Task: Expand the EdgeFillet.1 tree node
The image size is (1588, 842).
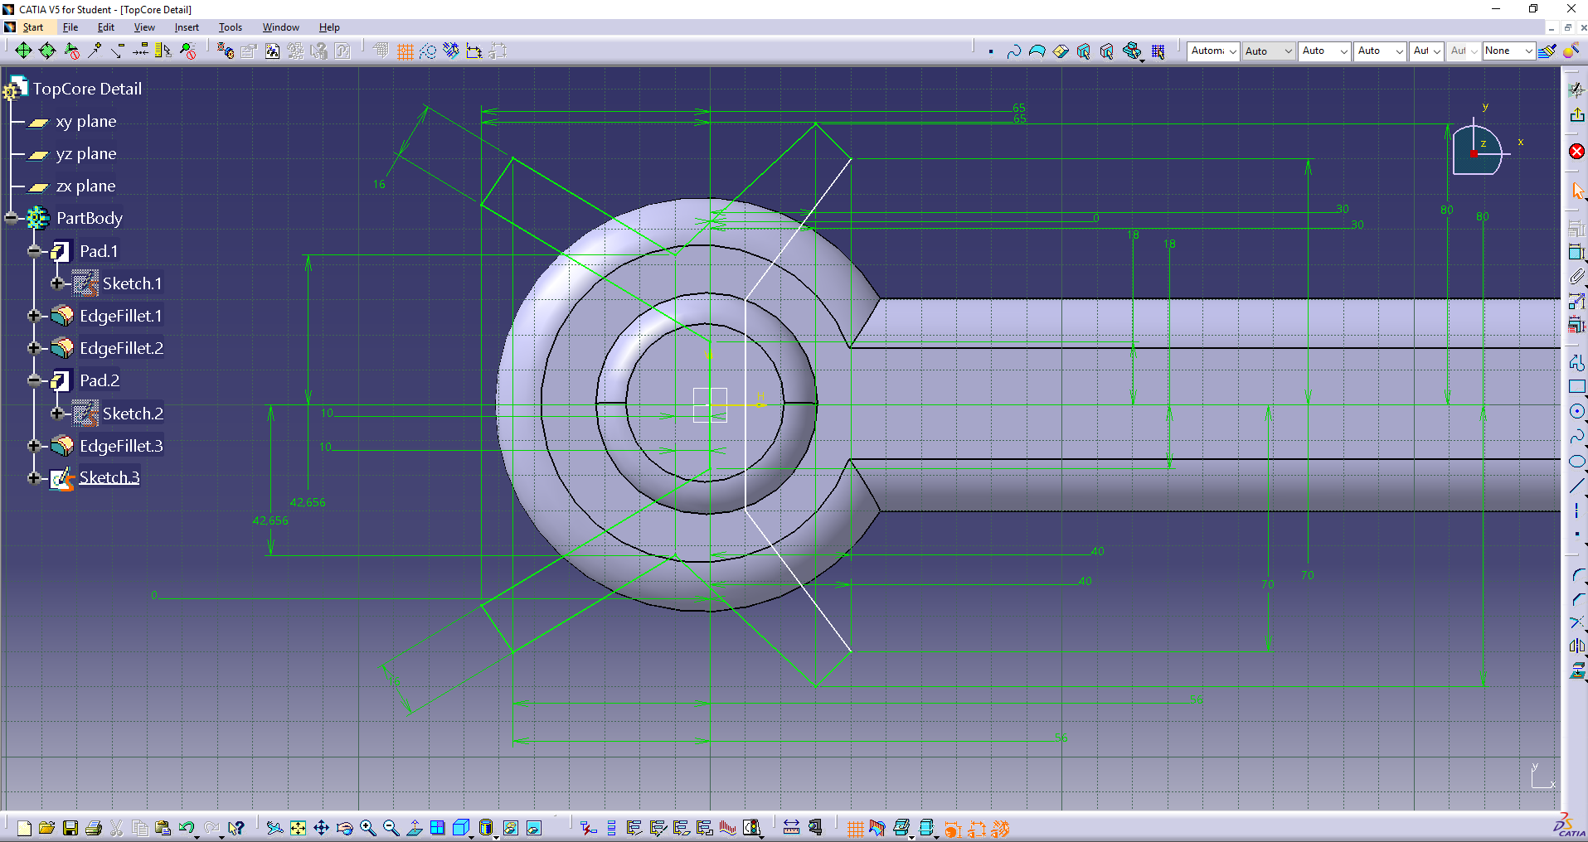Action: [34, 316]
